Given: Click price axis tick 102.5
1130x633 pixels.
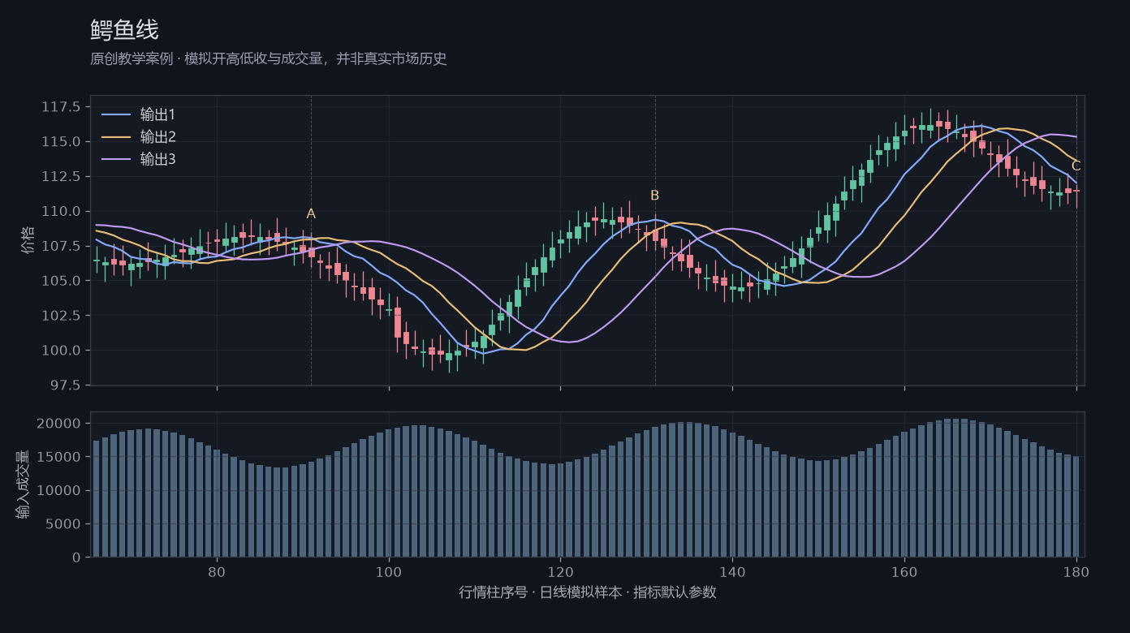Looking at the screenshot, I should click(x=61, y=316).
